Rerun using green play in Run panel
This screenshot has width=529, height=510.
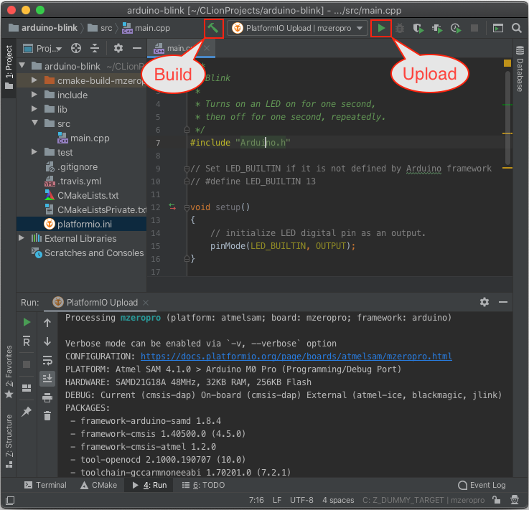pyautogui.click(x=27, y=322)
